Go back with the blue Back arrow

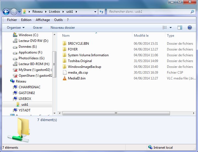(x=6, y=12)
